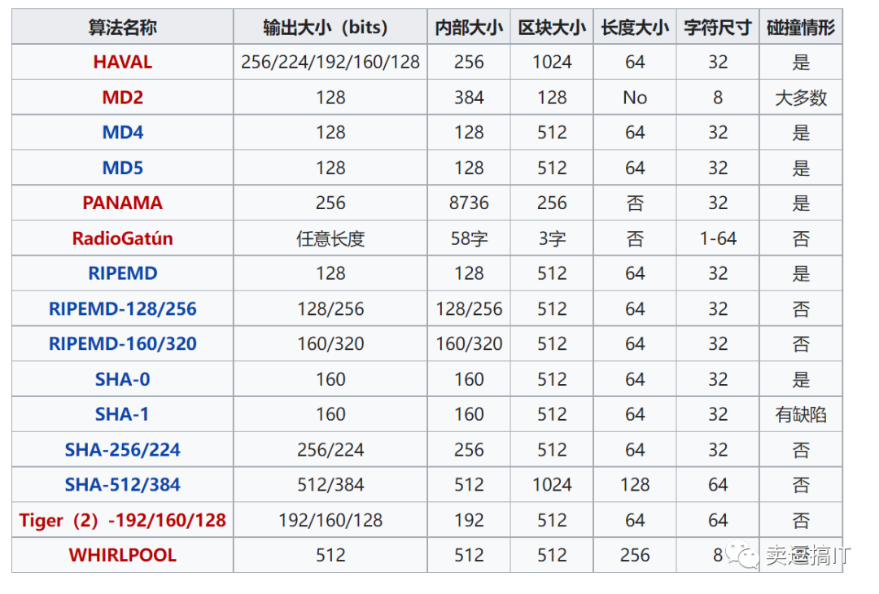The image size is (879, 594).
Task: Click the 128/256 internal size cell
Action: [x=469, y=308]
